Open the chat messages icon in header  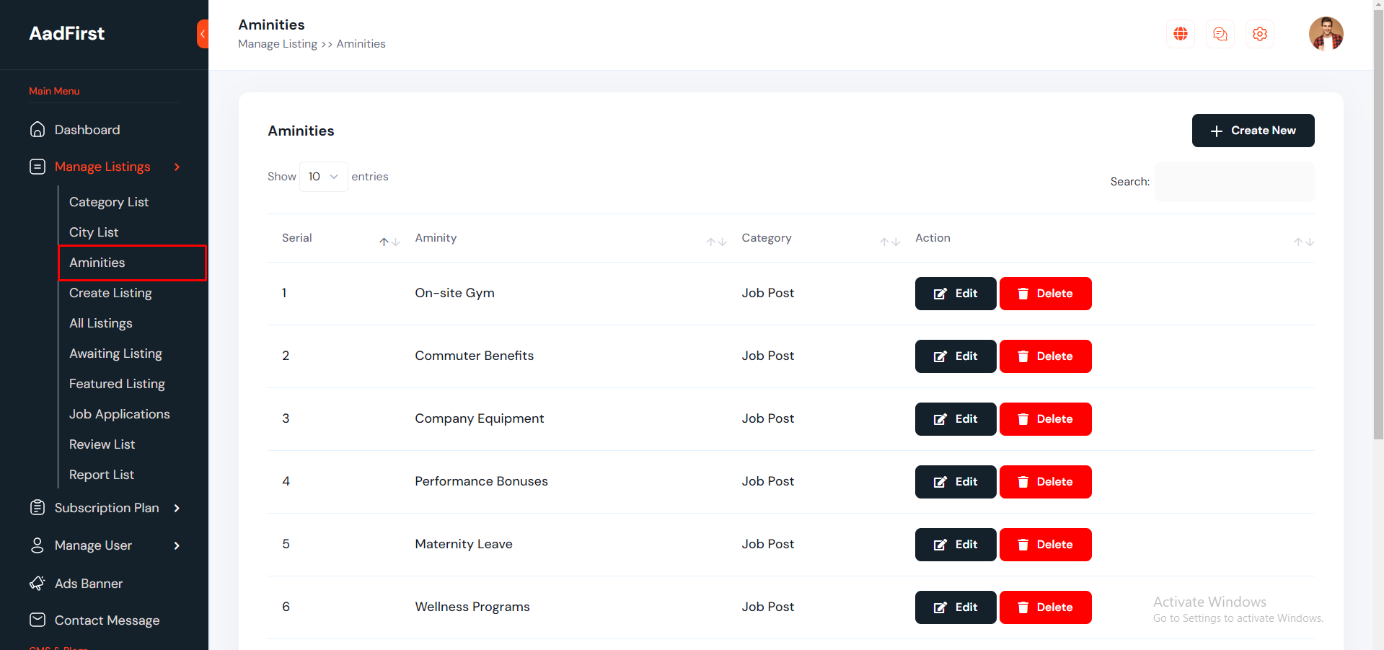click(x=1220, y=34)
